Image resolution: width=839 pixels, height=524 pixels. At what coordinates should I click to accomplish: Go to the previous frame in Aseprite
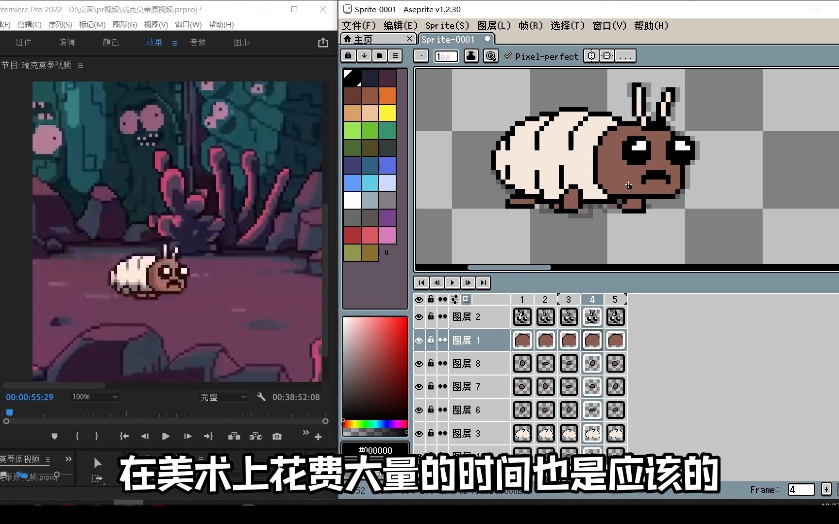pos(437,283)
